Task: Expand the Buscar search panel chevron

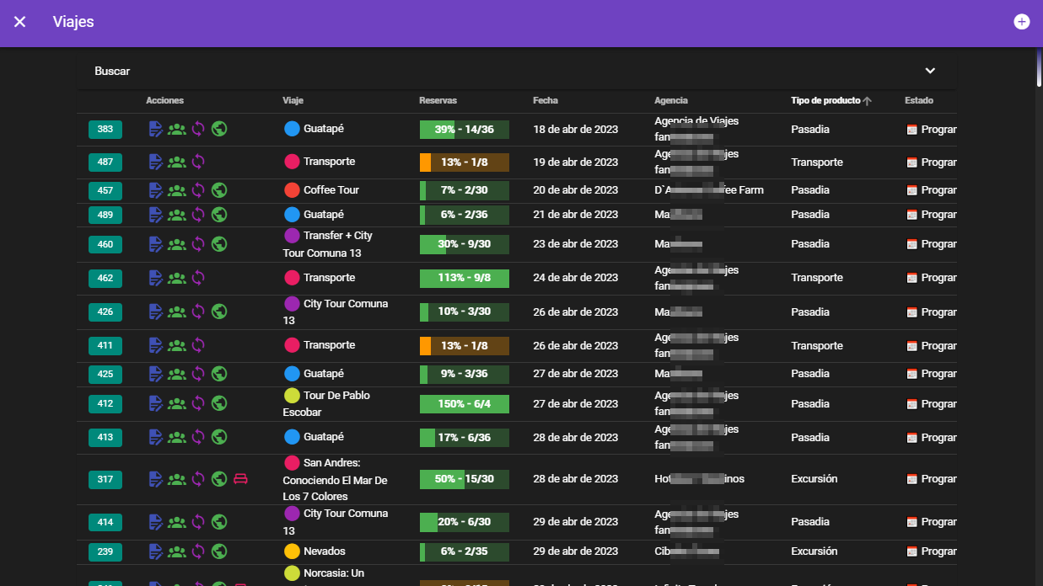Action: coord(930,72)
